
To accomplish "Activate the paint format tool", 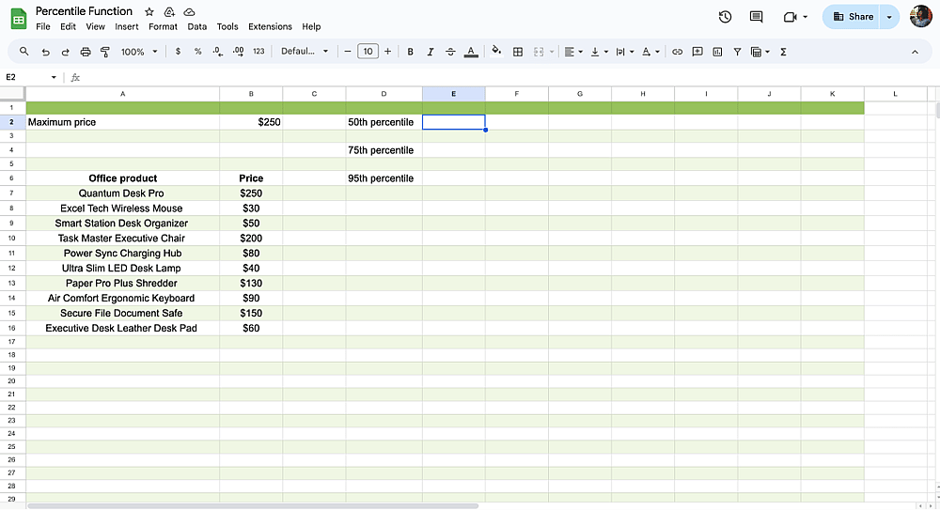I will [x=105, y=53].
